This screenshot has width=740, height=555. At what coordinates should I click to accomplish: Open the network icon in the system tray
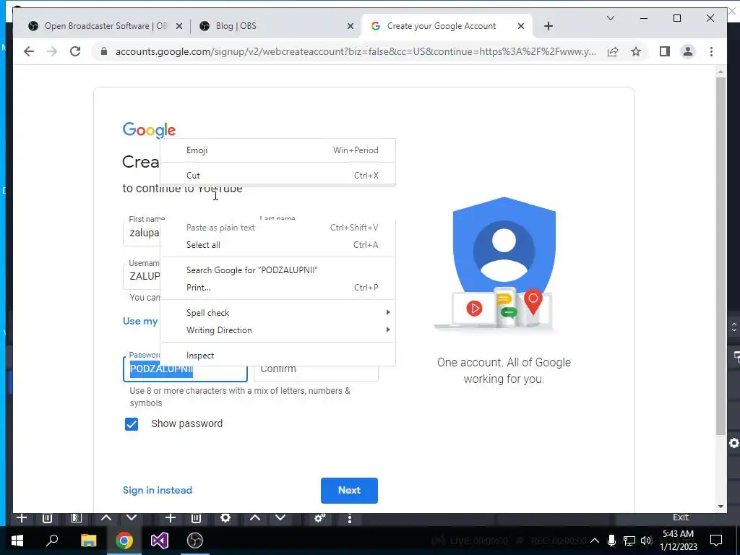(x=629, y=541)
